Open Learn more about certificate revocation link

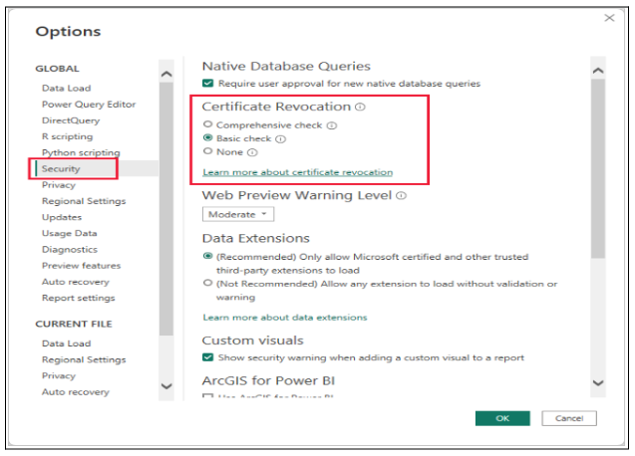pyautogui.click(x=297, y=172)
